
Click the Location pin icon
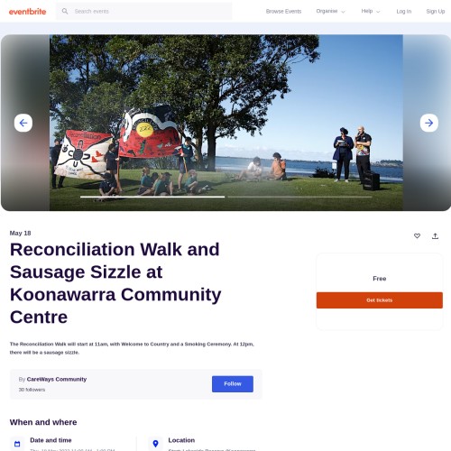(155, 444)
